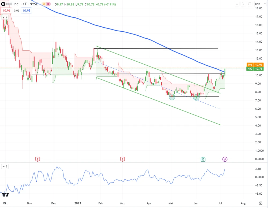Expand the indicator legend showing 2

(5, 17)
